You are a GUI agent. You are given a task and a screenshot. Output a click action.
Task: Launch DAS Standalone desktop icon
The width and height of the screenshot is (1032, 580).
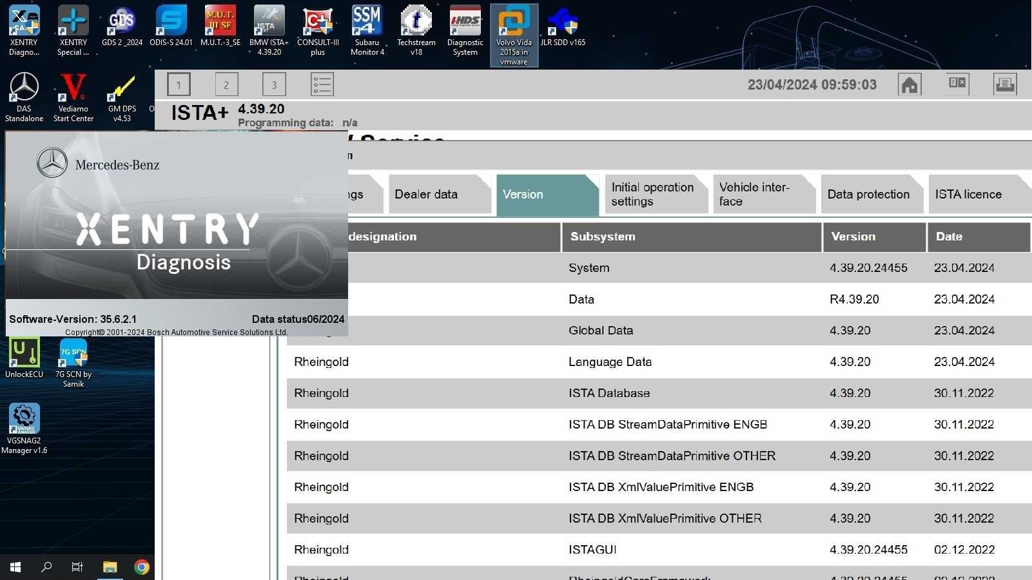coord(24,97)
